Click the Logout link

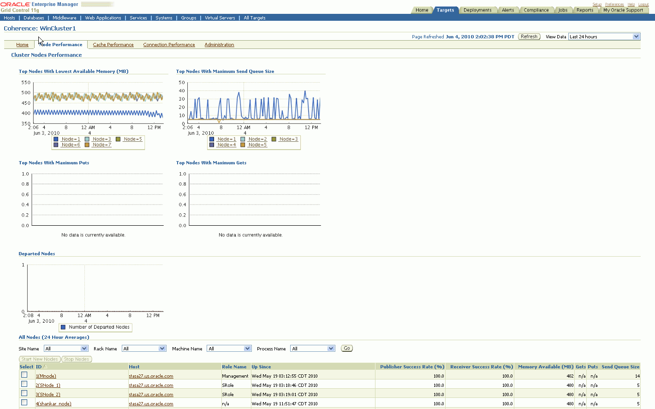coord(643,4)
